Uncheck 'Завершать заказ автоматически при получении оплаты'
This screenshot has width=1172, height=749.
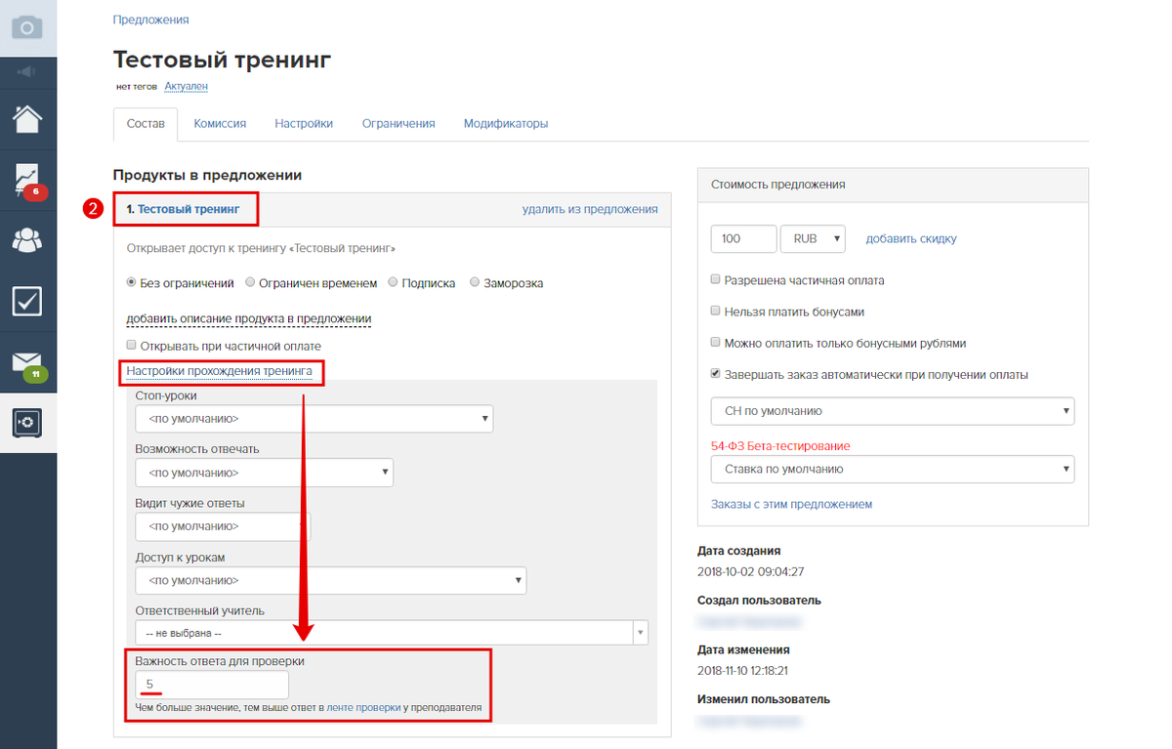click(x=716, y=375)
